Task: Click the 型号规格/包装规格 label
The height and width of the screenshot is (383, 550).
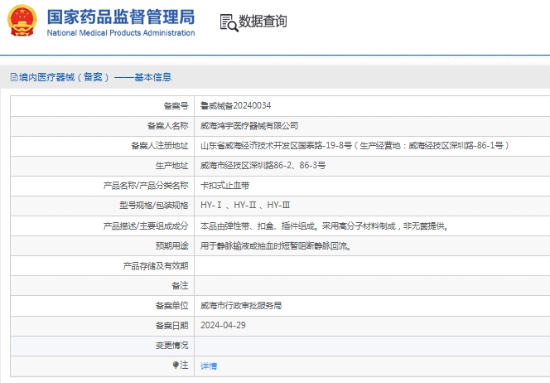Action: pos(153,205)
